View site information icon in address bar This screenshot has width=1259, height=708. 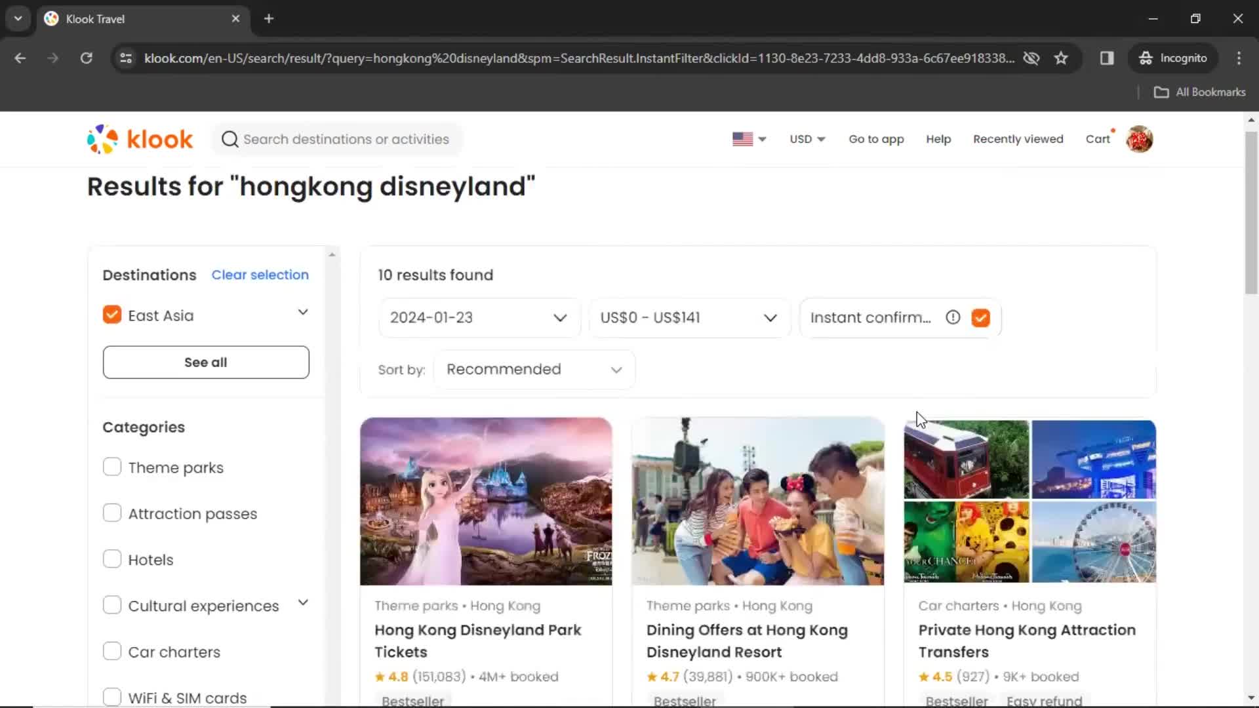[126, 58]
